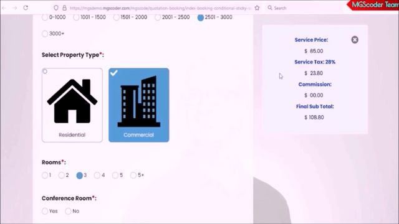This screenshot has width=399, height=224.
Task: Click the Residential label text
Action: click(72, 135)
